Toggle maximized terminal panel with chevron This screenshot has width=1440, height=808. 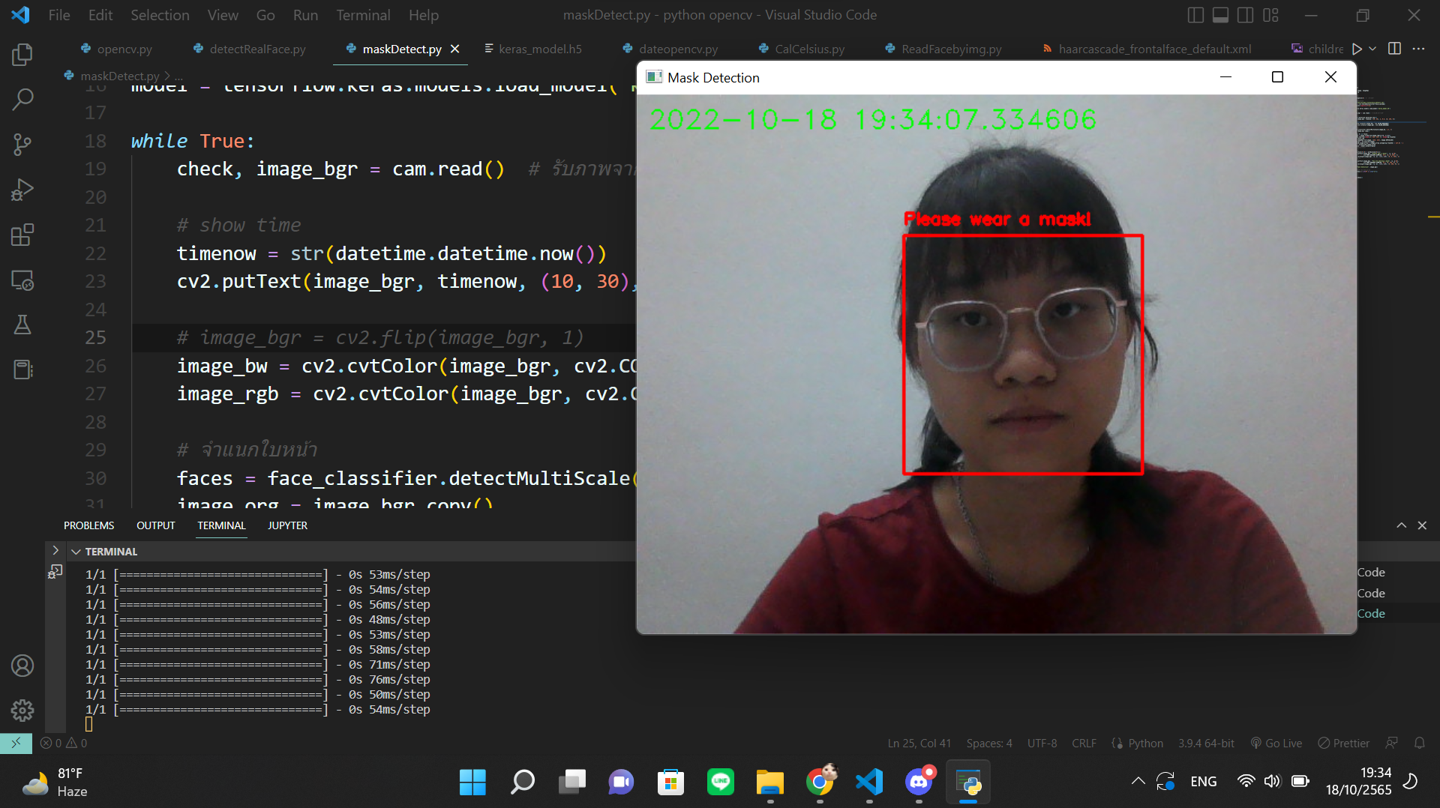click(1401, 525)
